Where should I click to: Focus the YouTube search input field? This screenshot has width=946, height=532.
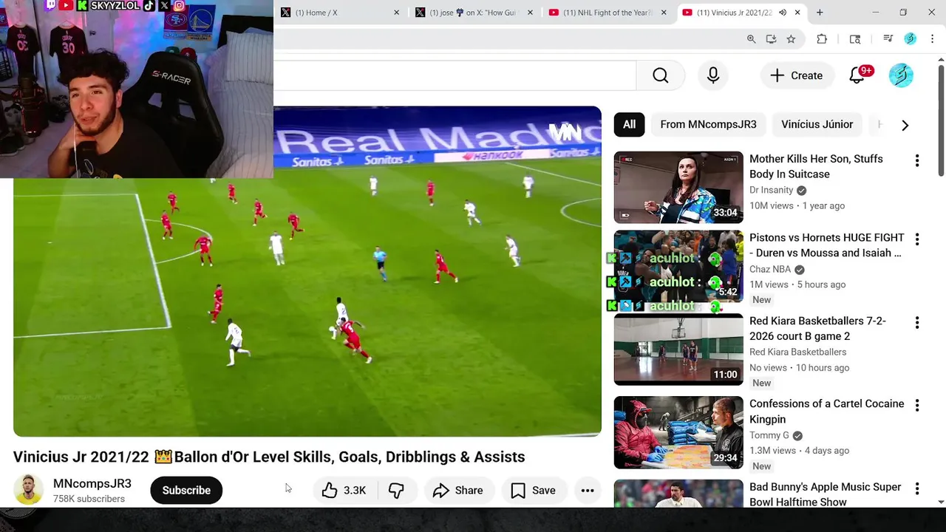(x=455, y=75)
